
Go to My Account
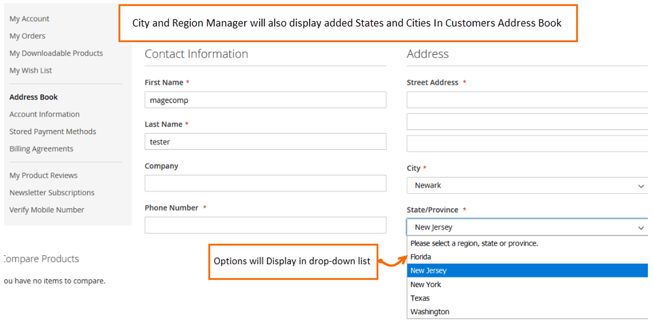pyautogui.click(x=29, y=18)
